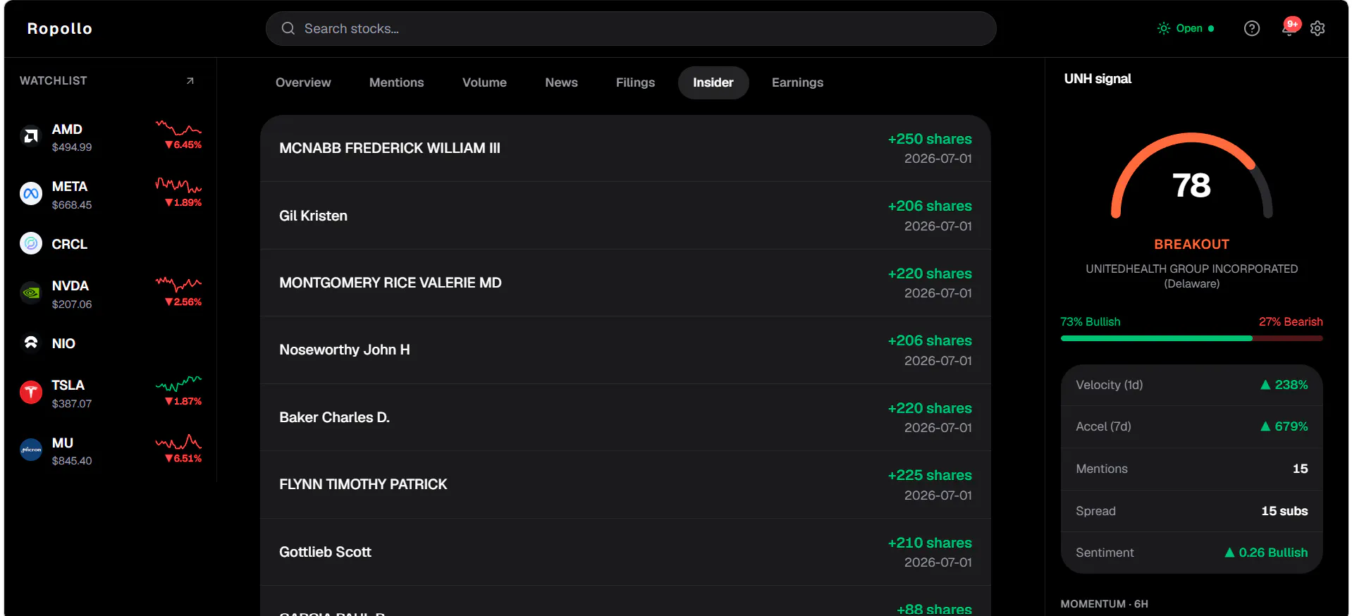The image size is (1352, 616).
Task: Switch to the Earnings tab
Action: coord(797,82)
